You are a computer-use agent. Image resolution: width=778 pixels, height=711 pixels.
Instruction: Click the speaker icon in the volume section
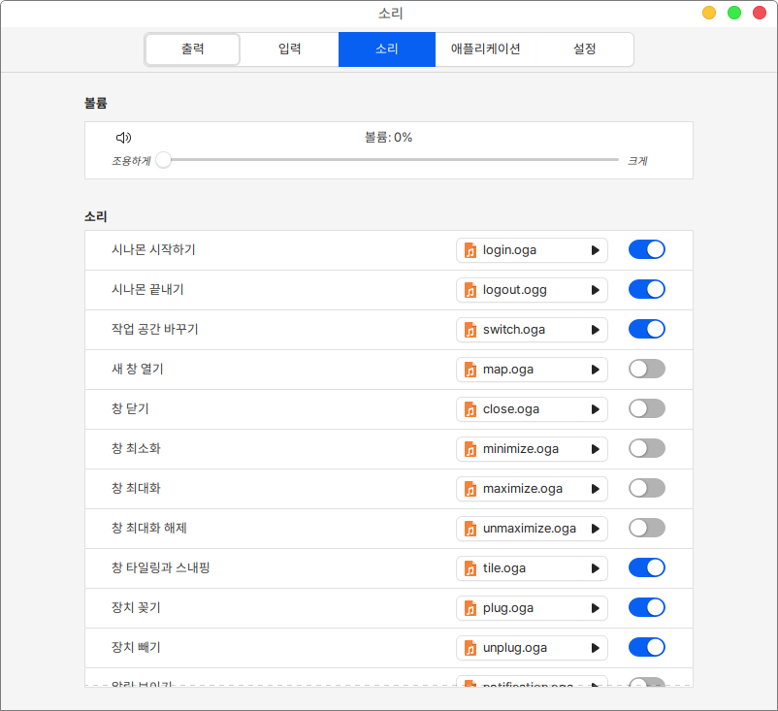[x=123, y=138]
